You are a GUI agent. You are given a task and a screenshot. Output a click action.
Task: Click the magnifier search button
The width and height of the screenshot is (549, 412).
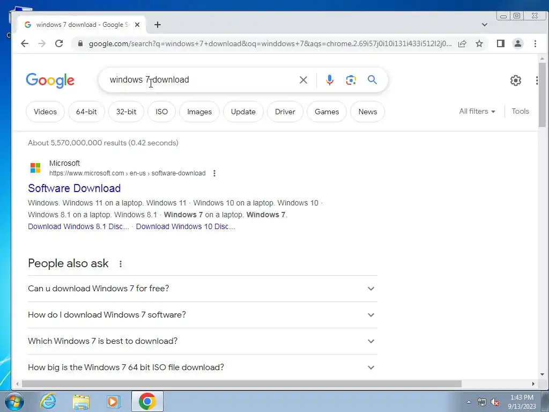click(372, 80)
